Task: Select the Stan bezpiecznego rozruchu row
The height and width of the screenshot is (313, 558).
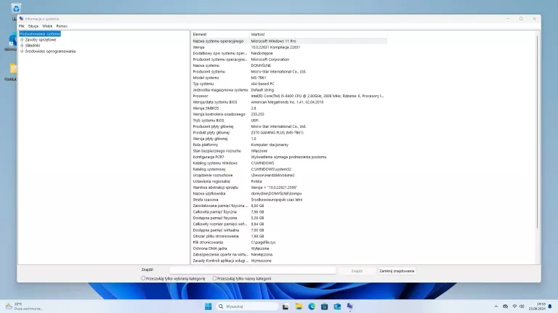Action: (x=289, y=151)
